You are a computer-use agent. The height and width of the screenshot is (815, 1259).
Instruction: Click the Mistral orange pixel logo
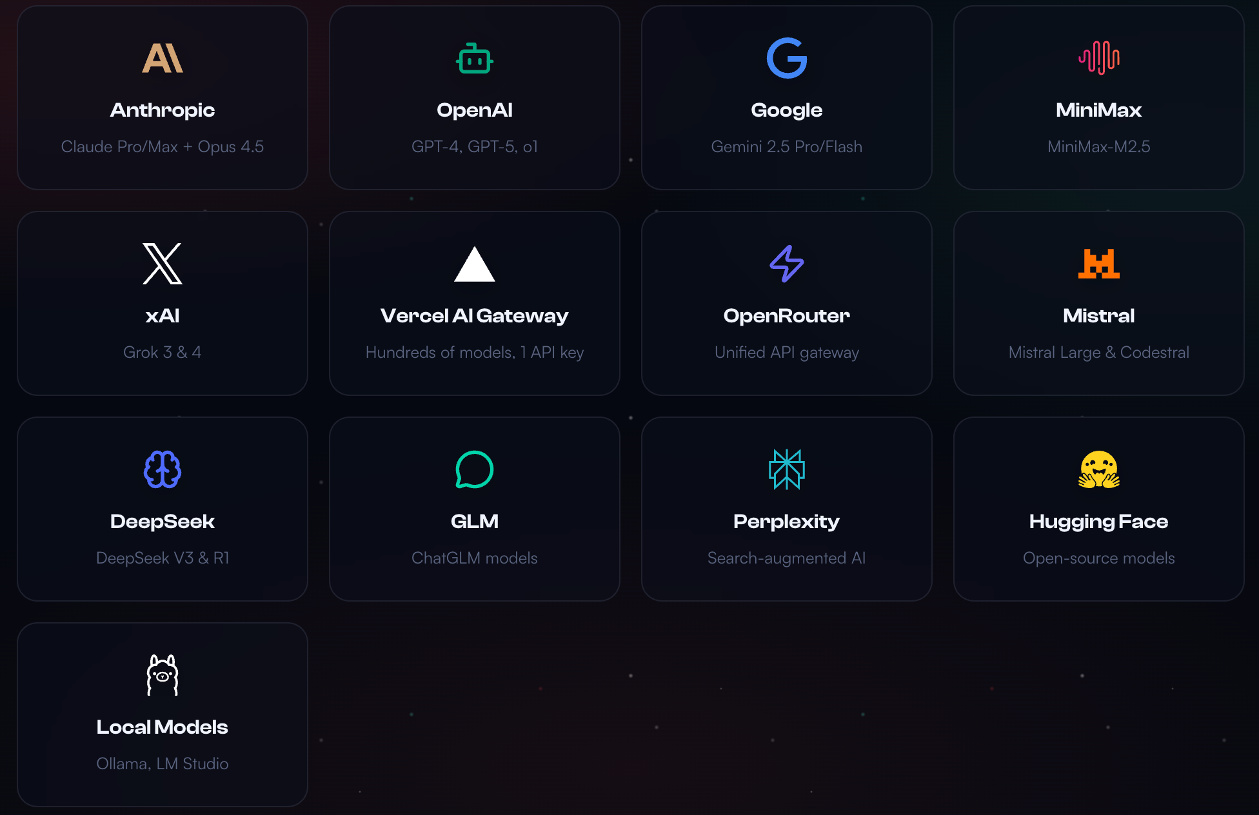(1099, 264)
